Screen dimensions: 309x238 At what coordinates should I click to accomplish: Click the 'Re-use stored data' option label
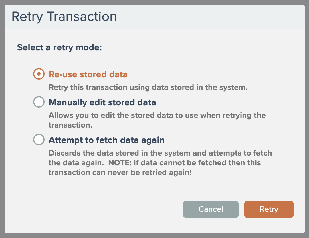pyautogui.click(x=88, y=74)
